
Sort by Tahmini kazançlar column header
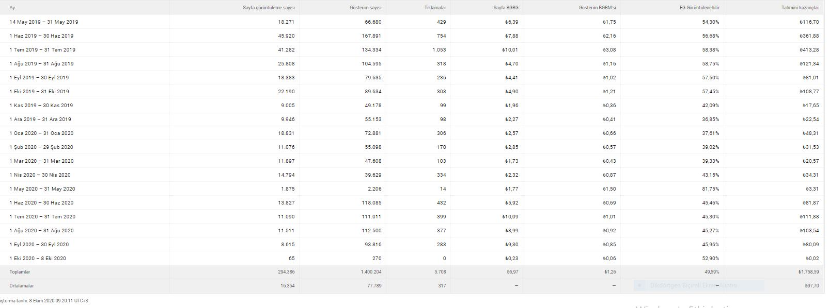(x=800, y=8)
